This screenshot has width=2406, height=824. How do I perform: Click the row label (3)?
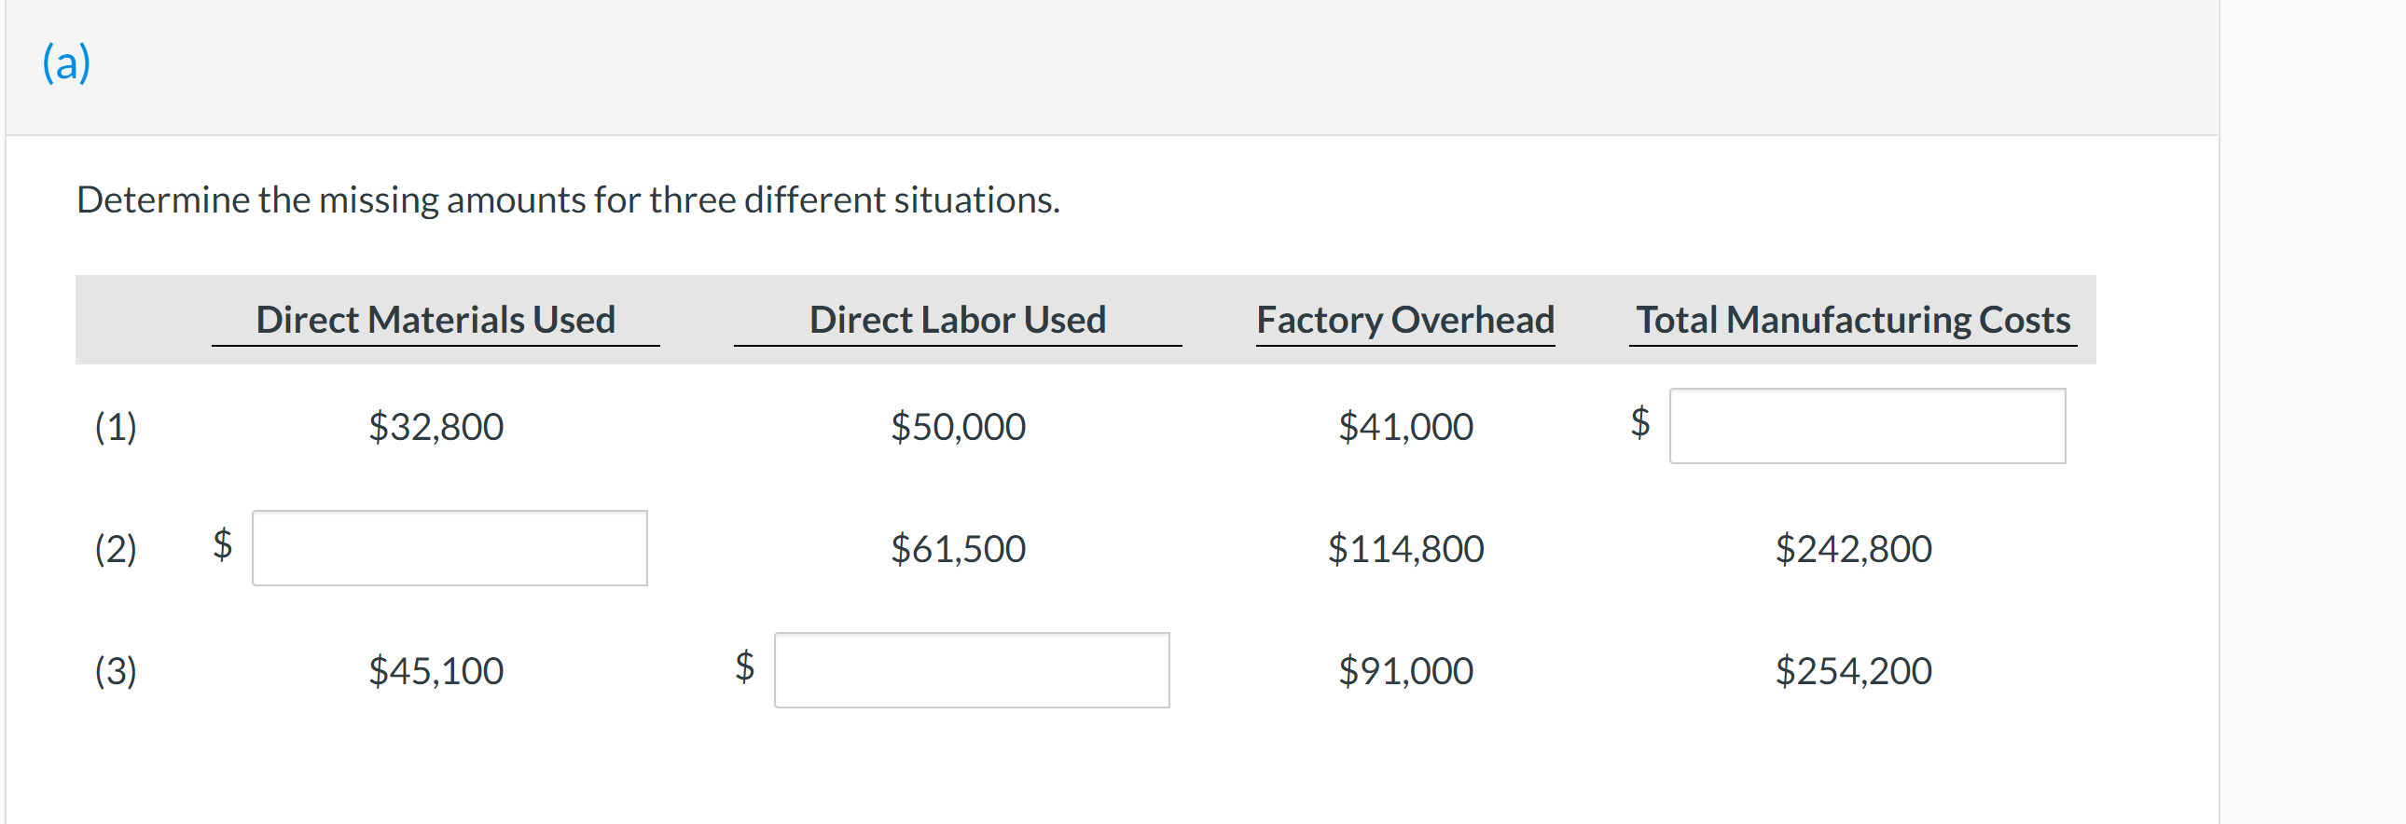pos(116,670)
